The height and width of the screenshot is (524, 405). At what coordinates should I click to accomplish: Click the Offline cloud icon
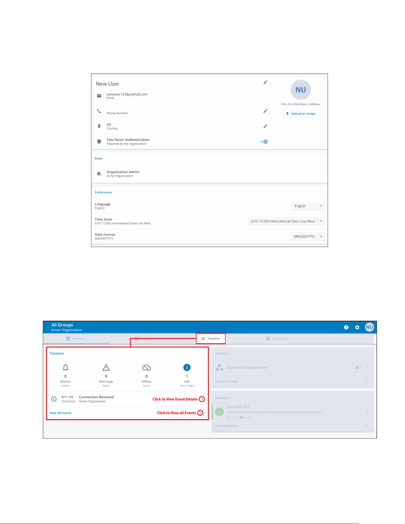146,367
